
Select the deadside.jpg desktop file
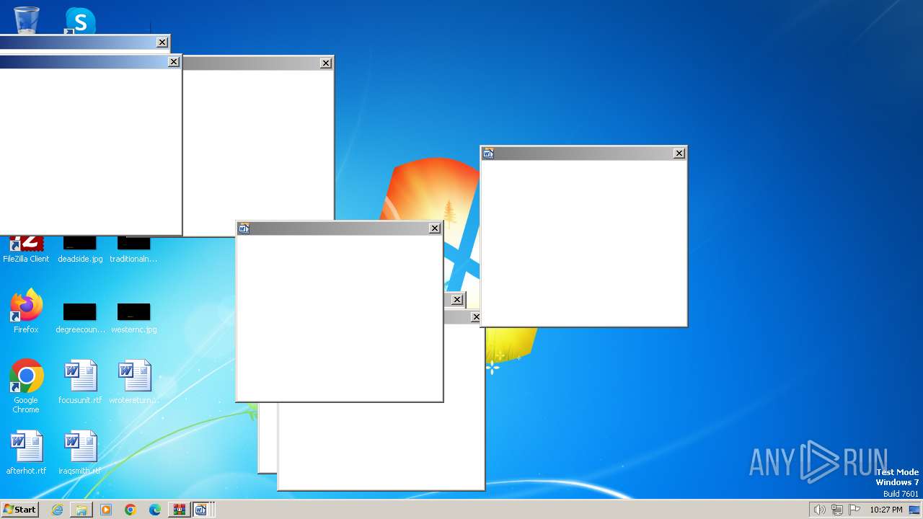[x=80, y=250]
